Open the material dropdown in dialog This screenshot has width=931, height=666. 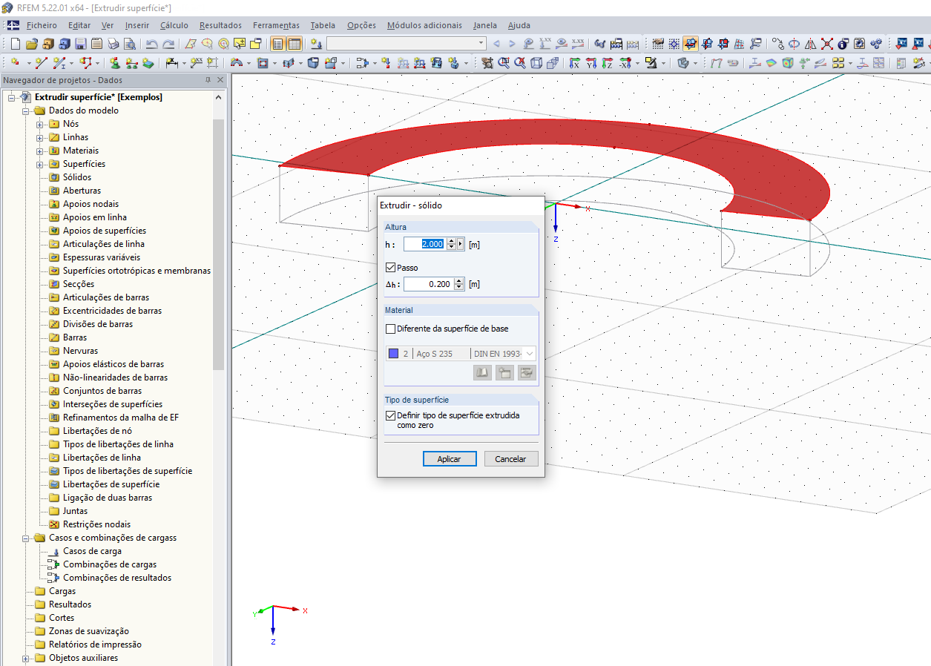(x=529, y=354)
